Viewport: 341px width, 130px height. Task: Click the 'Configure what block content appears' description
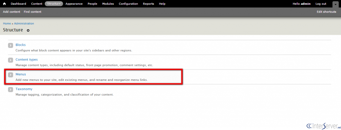(x=74, y=50)
